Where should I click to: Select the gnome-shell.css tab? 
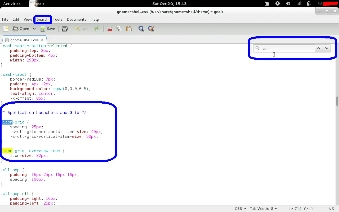[24, 40]
